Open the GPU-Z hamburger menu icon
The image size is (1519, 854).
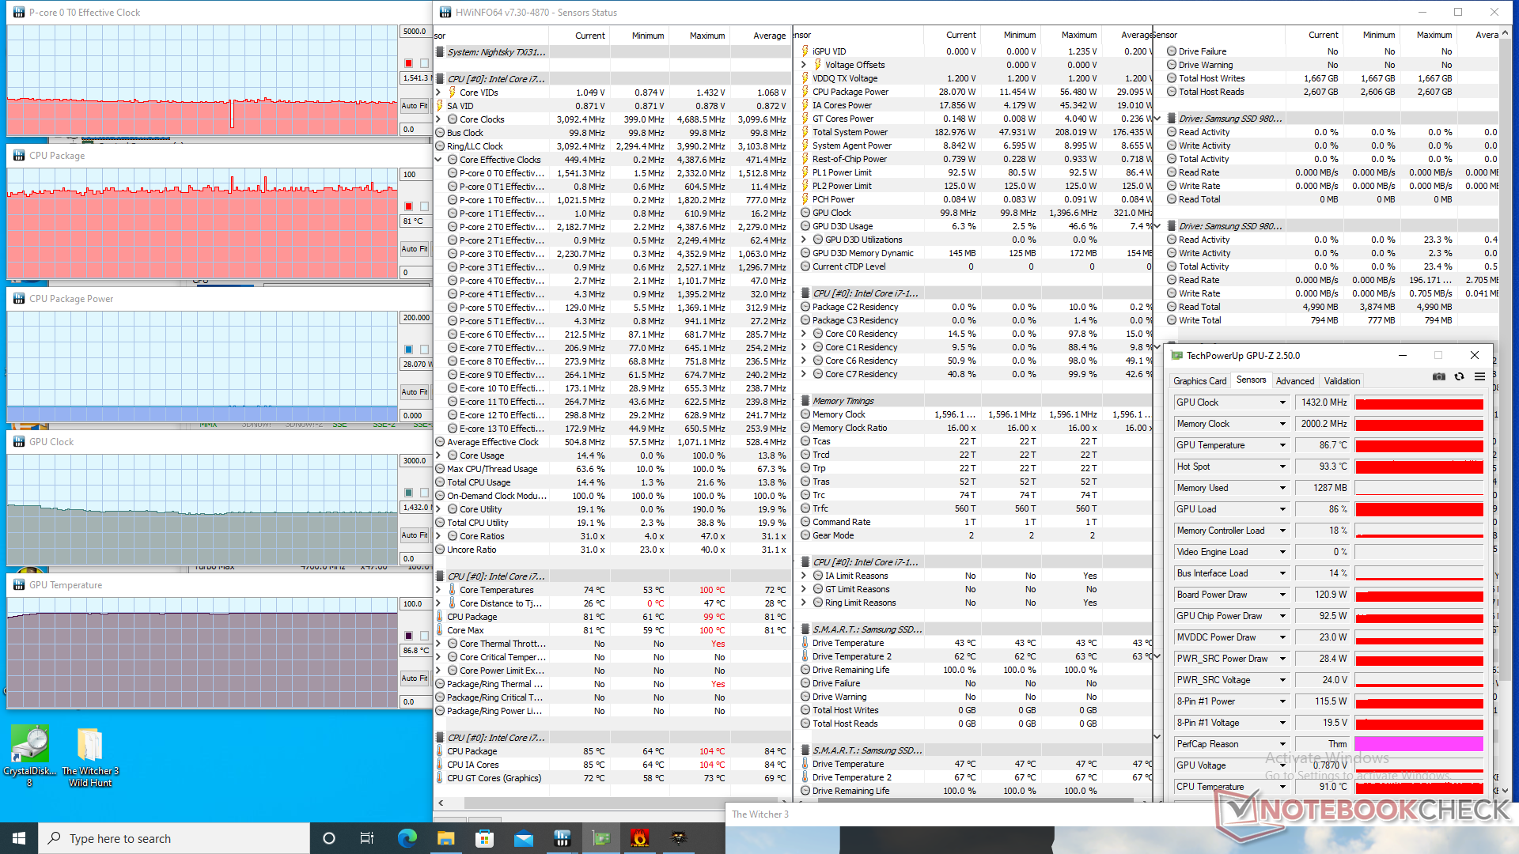pyautogui.click(x=1479, y=377)
